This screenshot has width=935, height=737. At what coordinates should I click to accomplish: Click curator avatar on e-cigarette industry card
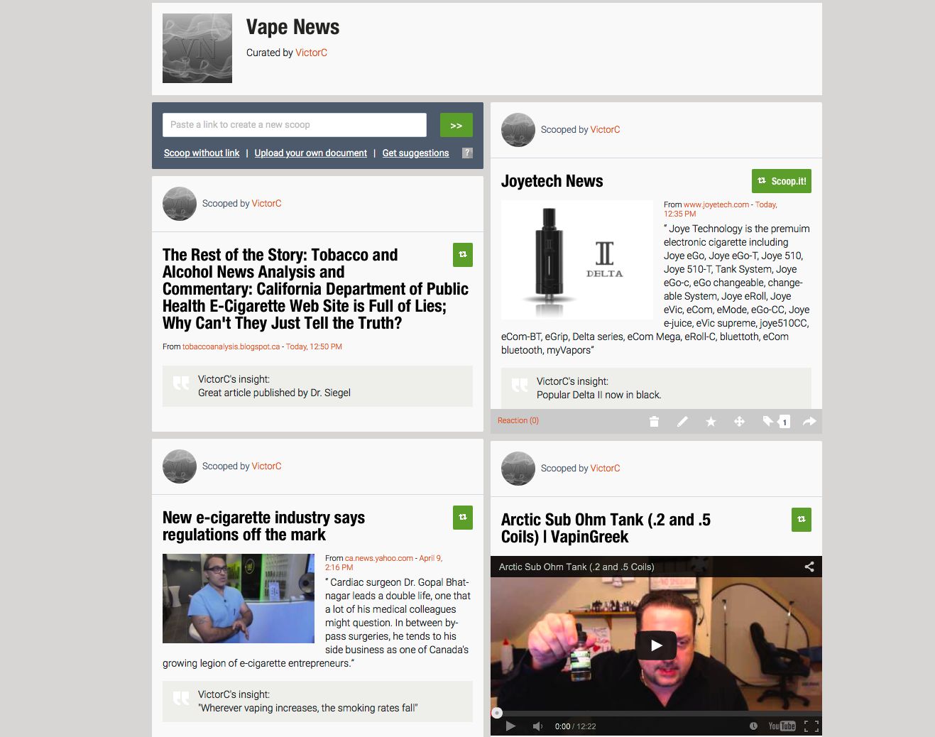click(180, 466)
